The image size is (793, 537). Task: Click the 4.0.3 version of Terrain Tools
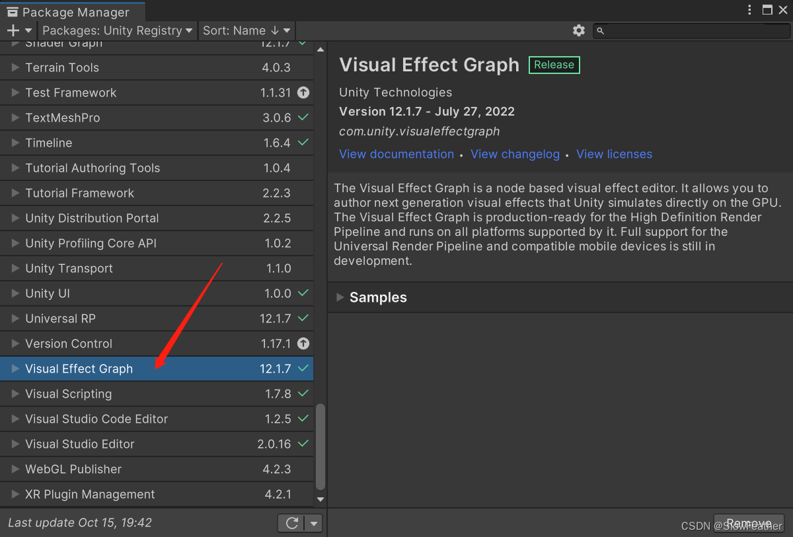tap(276, 67)
